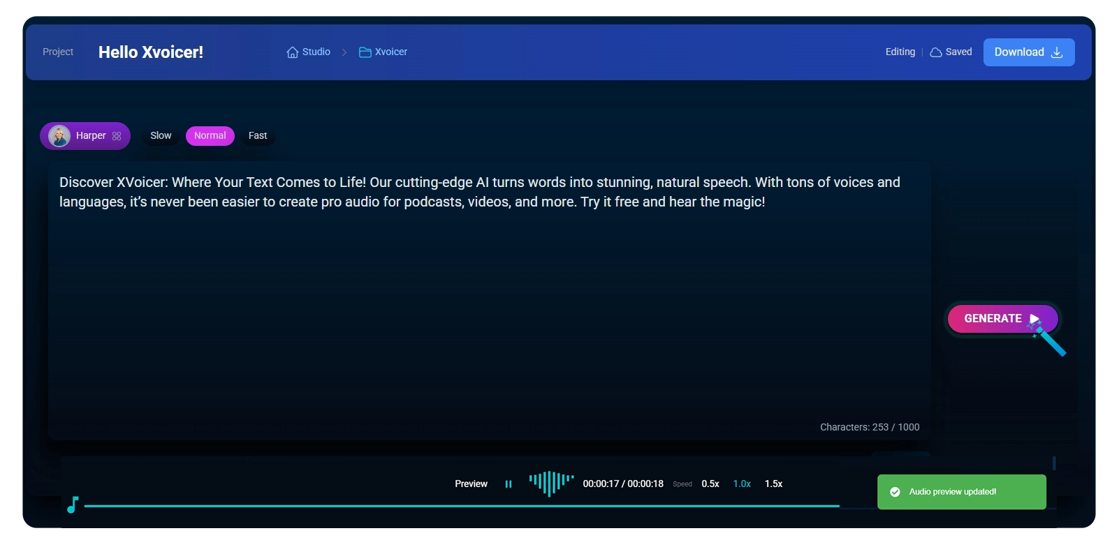Click the breadcrumb chevron separator
Screen dimensions: 1119x547
344,52
